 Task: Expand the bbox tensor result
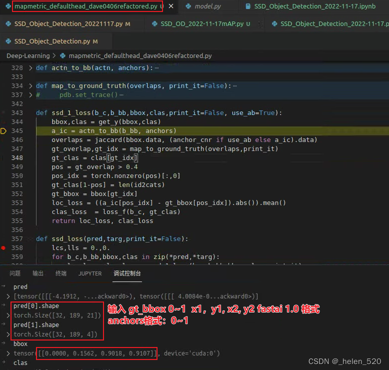click(8, 353)
